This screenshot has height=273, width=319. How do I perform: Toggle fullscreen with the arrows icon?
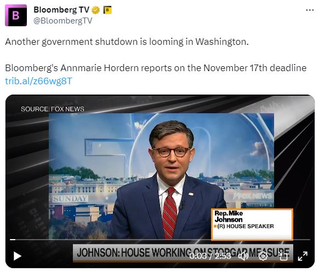tap(303, 256)
